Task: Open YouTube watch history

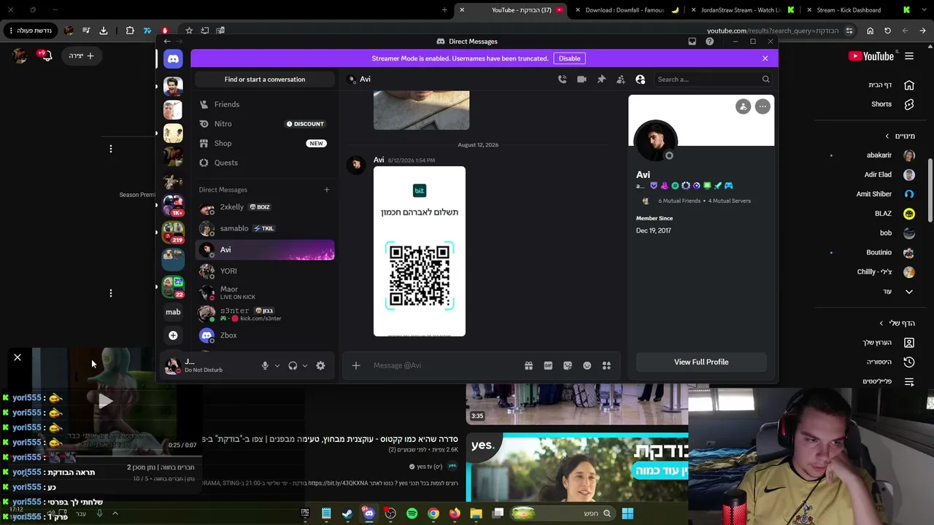Action: coord(890,362)
